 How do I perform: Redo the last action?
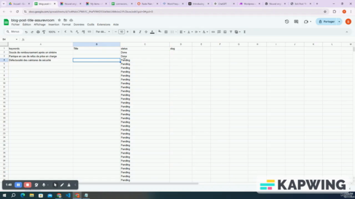[32, 32]
